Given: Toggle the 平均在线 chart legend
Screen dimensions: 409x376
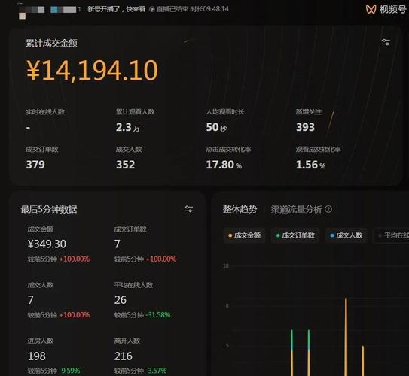Looking at the screenshot, I should point(391,235).
